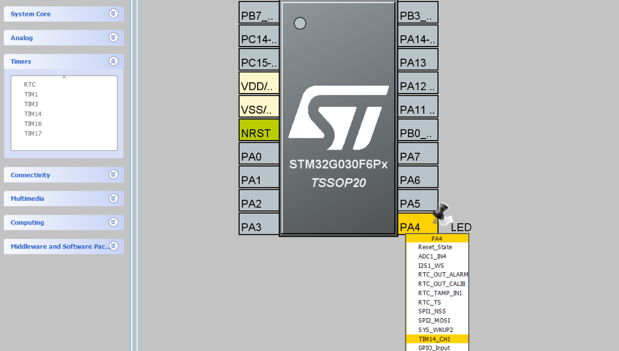Select TIM16 in the Timers list
Image resolution: width=619 pixels, height=351 pixels.
coord(33,124)
